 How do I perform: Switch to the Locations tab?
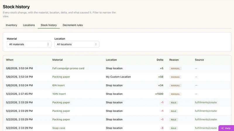point(29,25)
